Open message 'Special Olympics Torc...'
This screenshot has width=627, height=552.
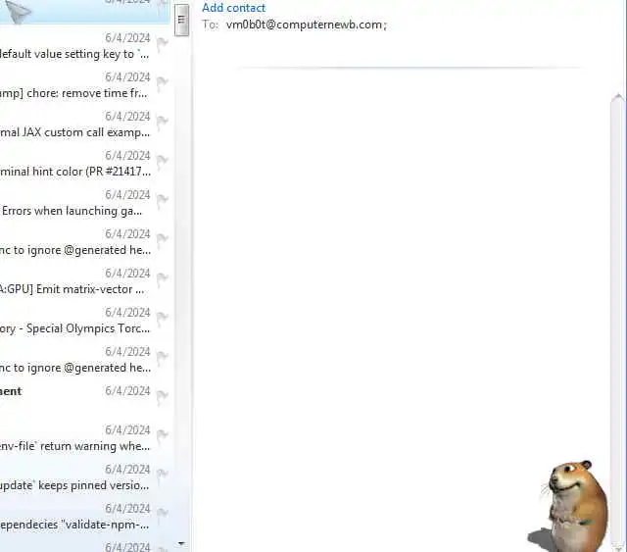85,321
